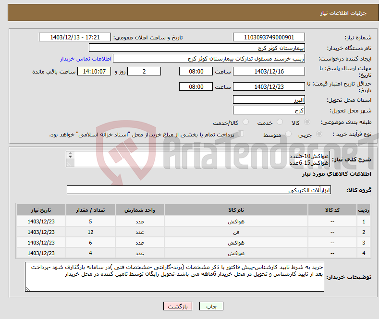Viewport: 379px width, 319px height.
Task: Click the بازگشت (back) button
Action: point(178,306)
